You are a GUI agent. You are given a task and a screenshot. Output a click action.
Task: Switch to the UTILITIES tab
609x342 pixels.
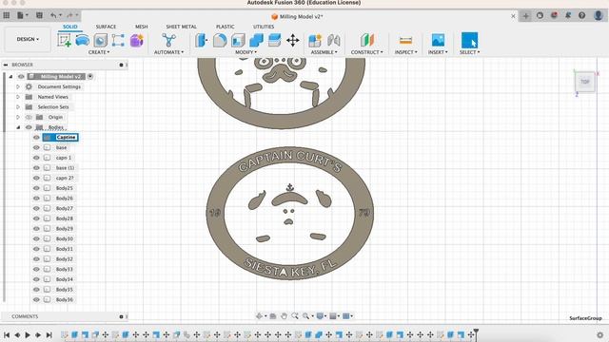[264, 27]
